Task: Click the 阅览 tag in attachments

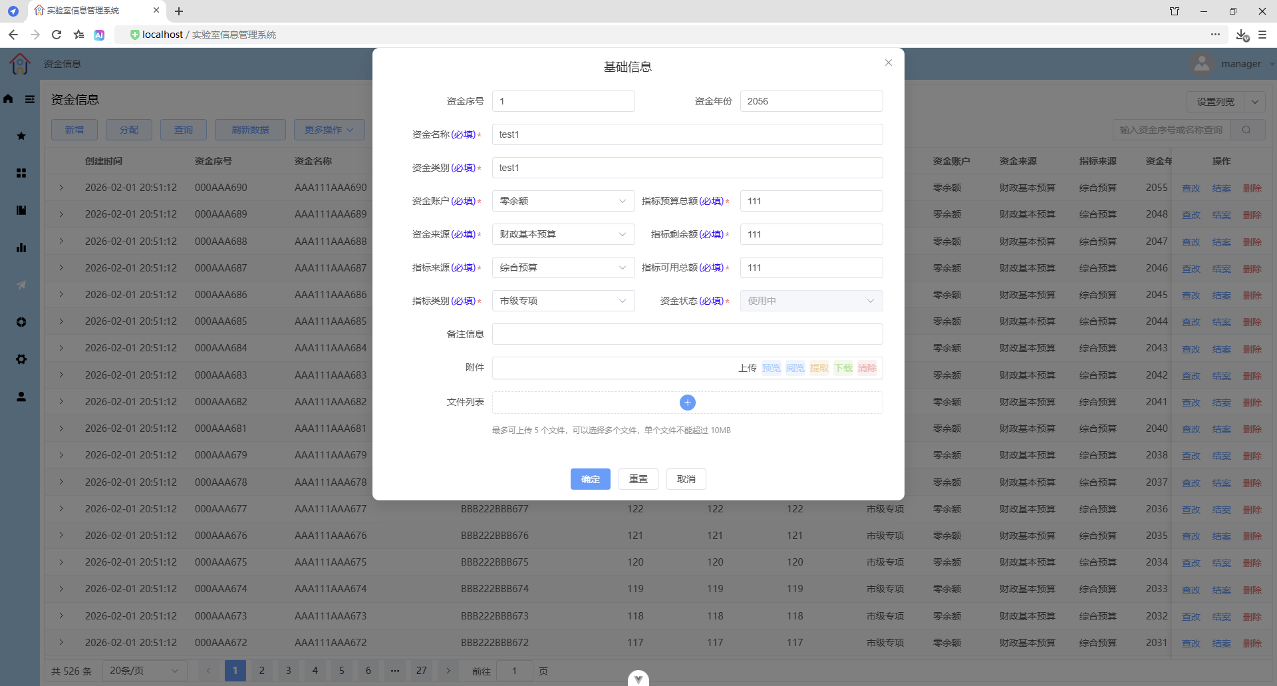Action: (x=795, y=368)
